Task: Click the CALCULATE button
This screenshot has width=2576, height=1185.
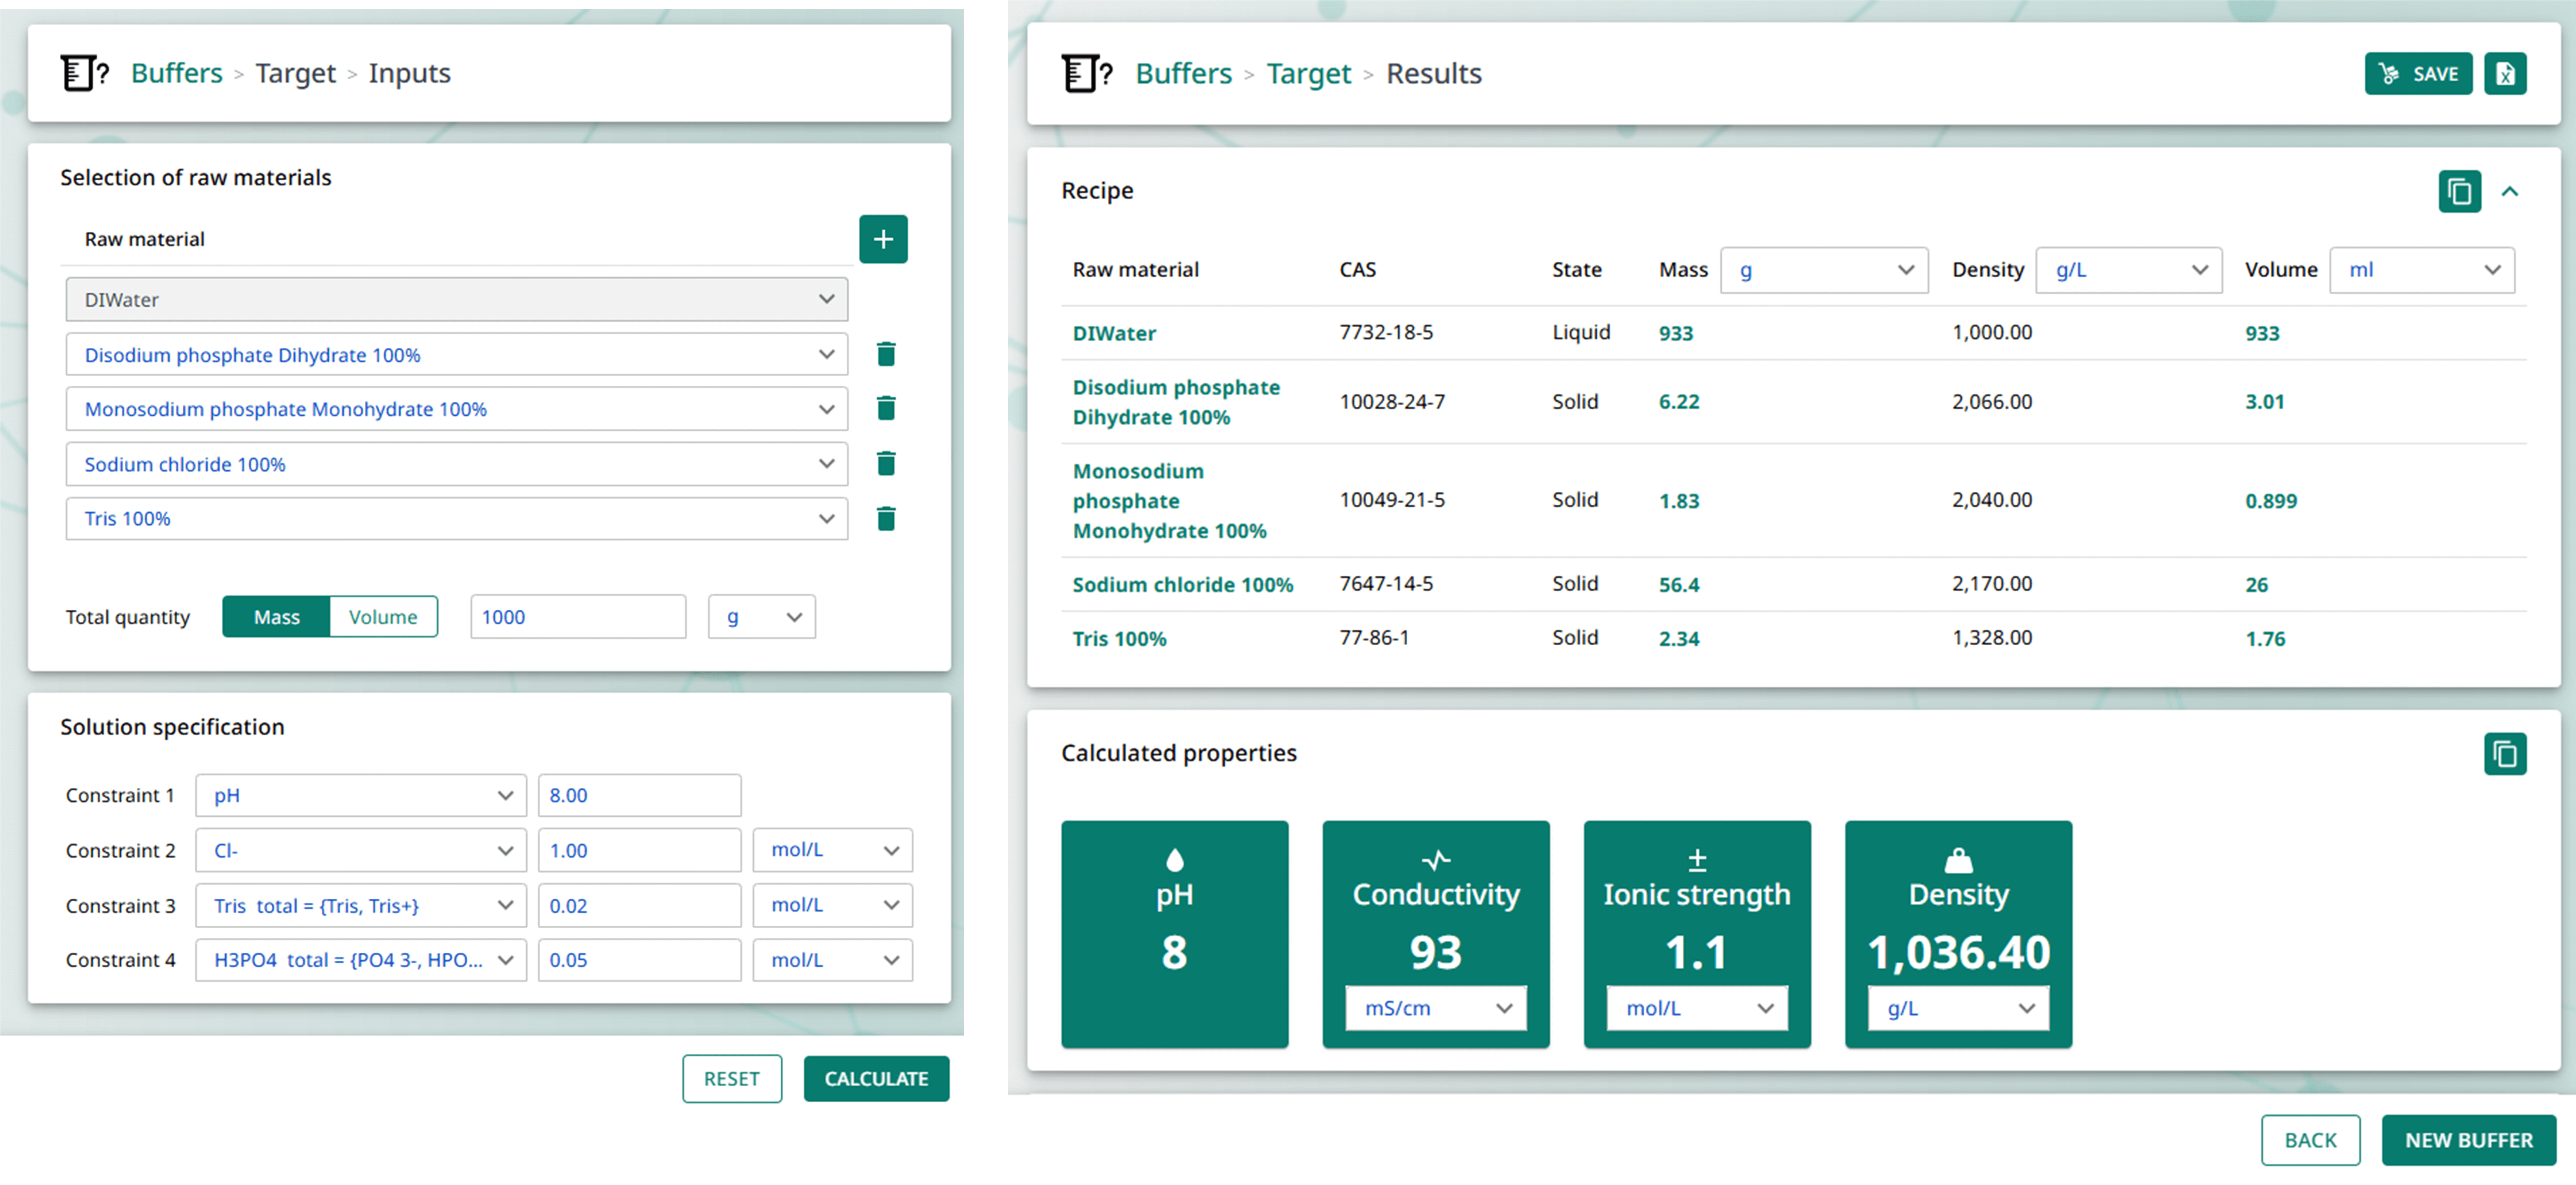Action: 876,1078
